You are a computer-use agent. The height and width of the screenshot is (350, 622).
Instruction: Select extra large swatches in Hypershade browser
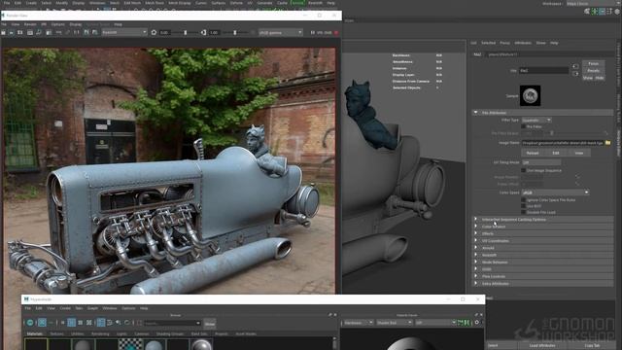(88, 323)
